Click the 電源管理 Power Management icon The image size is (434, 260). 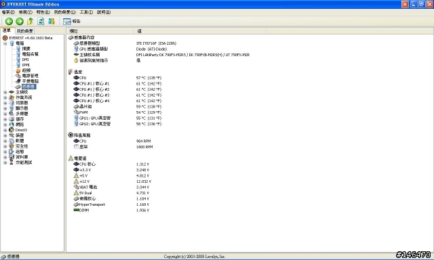coord(18,76)
